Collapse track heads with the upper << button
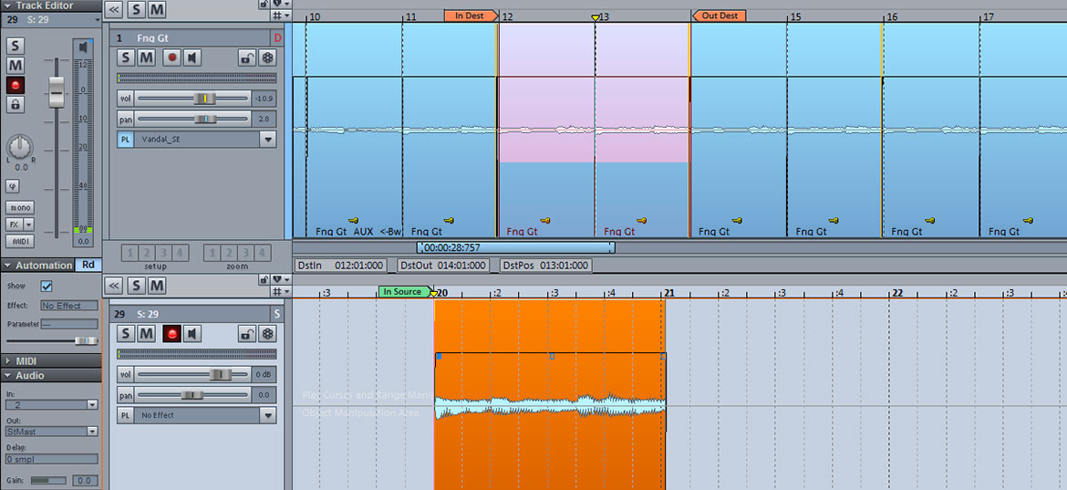The height and width of the screenshot is (490, 1067). point(114,9)
